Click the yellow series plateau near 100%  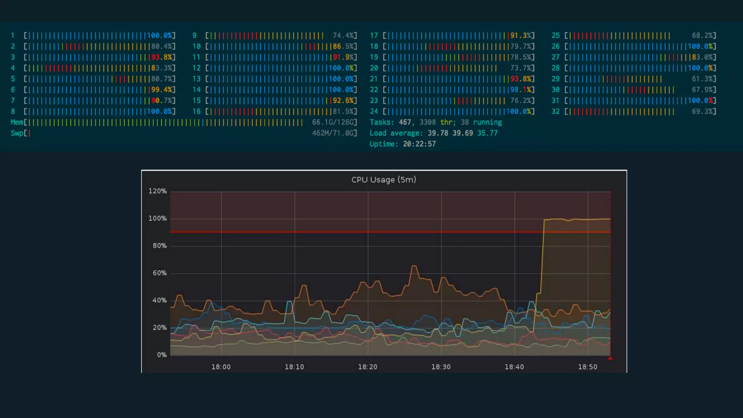click(x=580, y=219)
